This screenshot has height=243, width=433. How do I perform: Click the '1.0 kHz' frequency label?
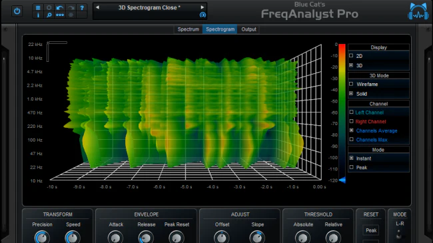(x=35, y=99)
